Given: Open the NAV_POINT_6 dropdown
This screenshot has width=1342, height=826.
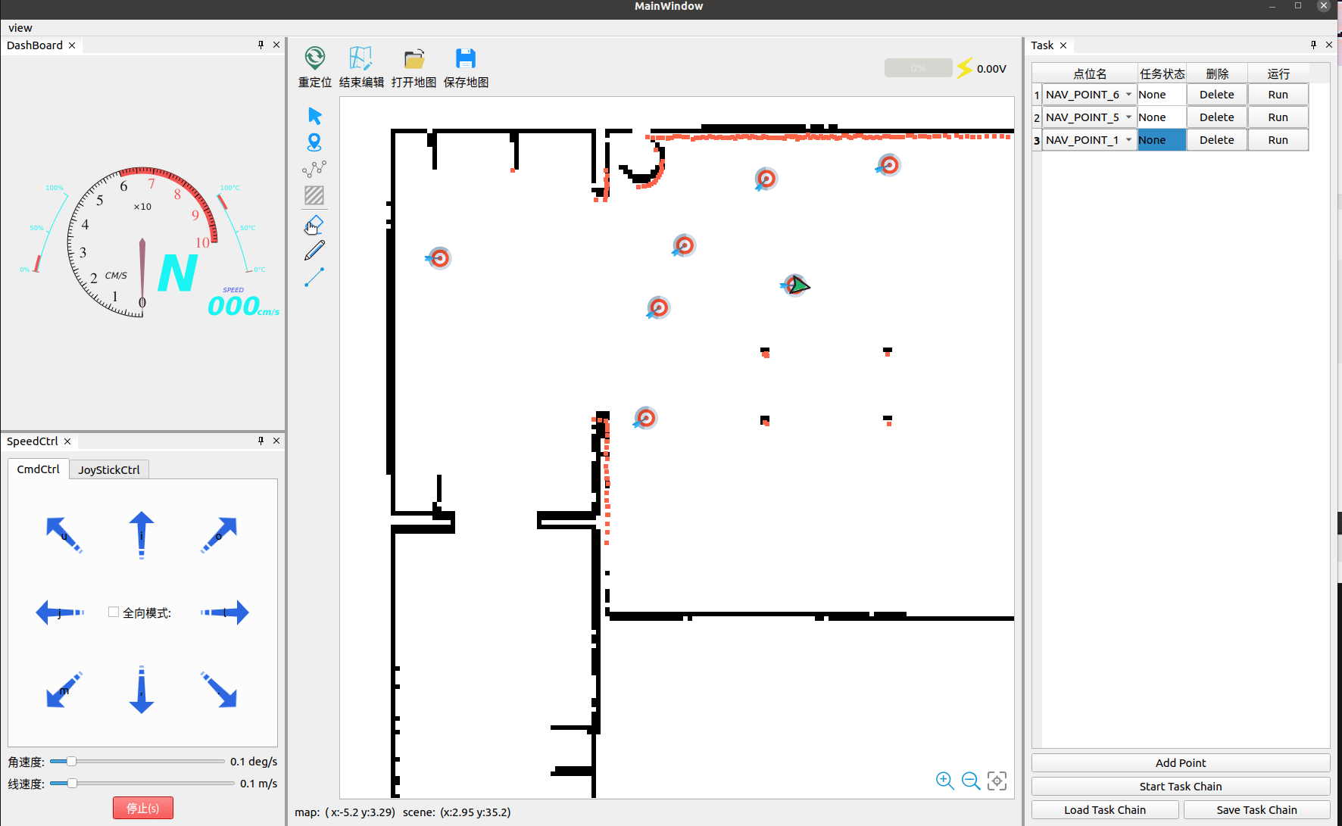Looking at the screenshot, I should pyautogui.click(x=1128, y=94).
